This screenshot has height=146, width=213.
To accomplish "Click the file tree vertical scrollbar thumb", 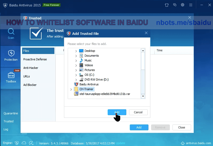I will point(143,82).
